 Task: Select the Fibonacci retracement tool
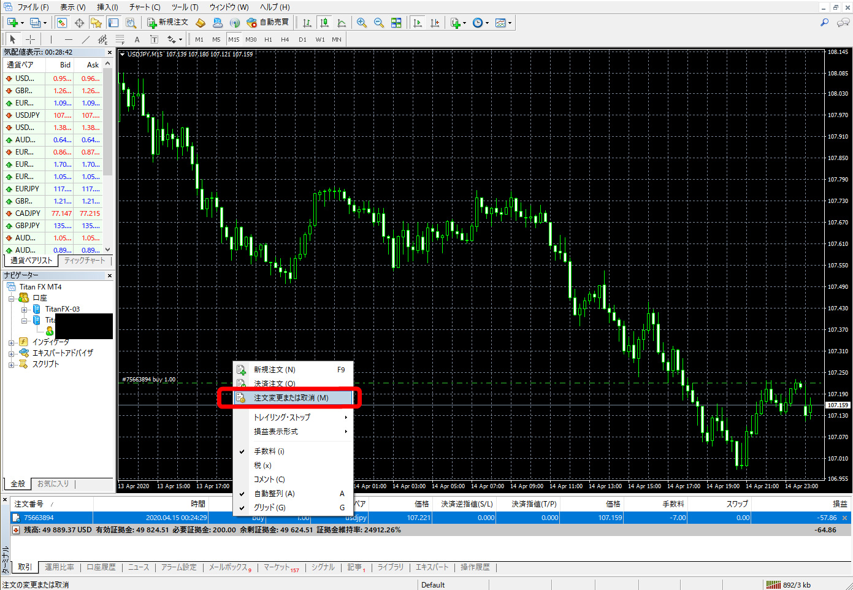click(x=120, y=39)
